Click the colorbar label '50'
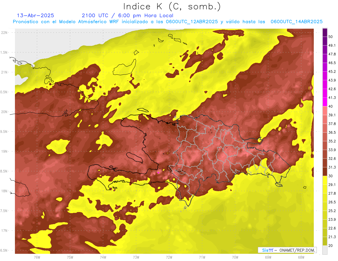The height and width of the screenshot is (261, 338). pyautogui.click(x=331, y=37)
